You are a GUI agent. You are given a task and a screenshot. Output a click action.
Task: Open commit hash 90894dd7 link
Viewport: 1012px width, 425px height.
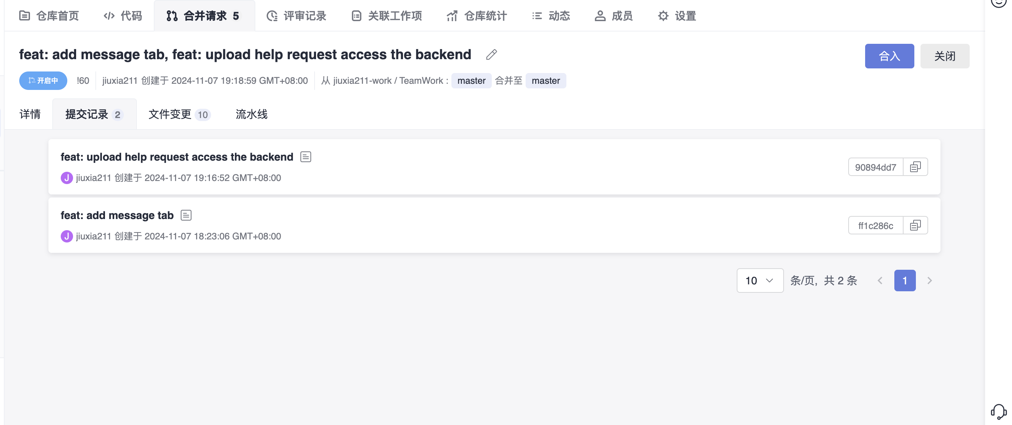(x=875, y=167)
